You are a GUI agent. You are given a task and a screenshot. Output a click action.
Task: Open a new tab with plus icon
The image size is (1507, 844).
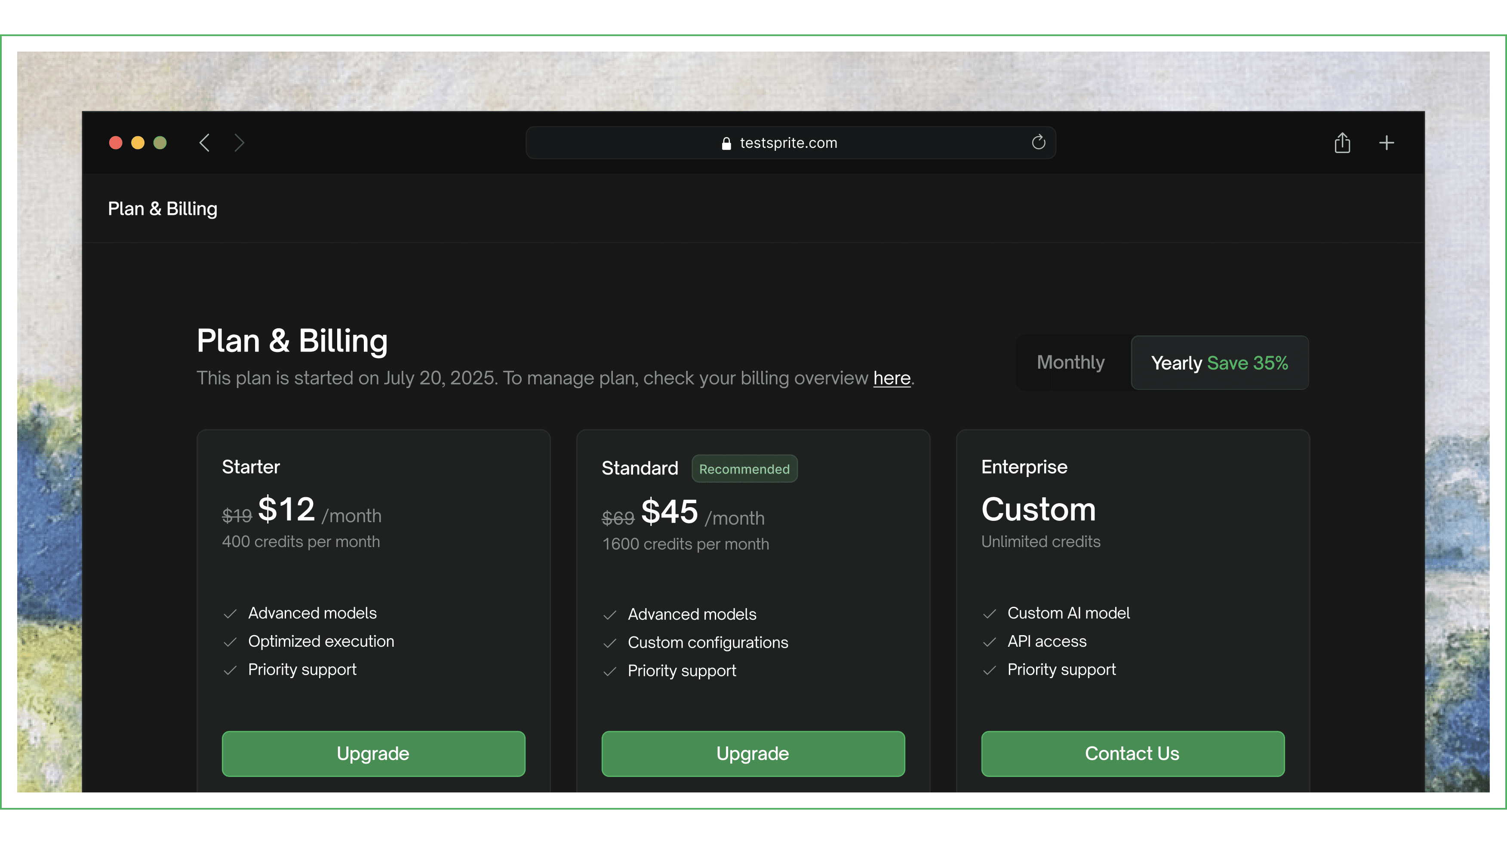(1387, 143)
